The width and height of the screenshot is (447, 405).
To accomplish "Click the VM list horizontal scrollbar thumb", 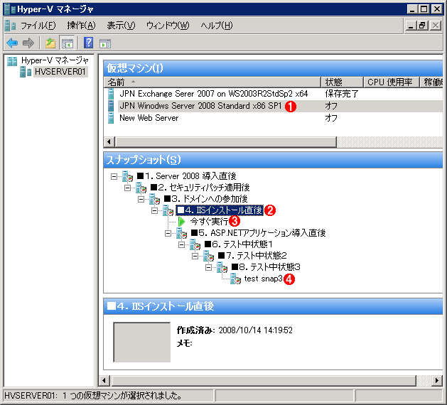I will (x=226, y=141).
